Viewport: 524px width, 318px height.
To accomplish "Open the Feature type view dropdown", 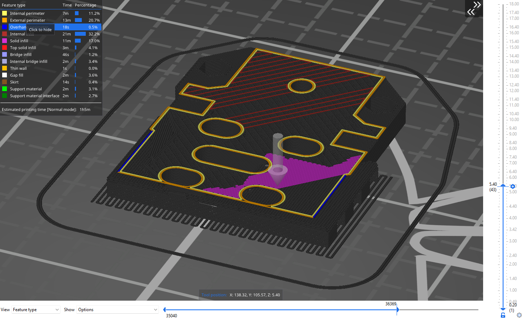I will 36,309.
